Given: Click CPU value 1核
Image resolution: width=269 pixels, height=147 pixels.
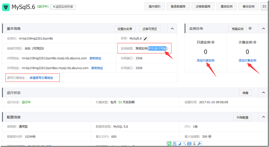Looking at the screenshot, I should (x=195, y=127).
